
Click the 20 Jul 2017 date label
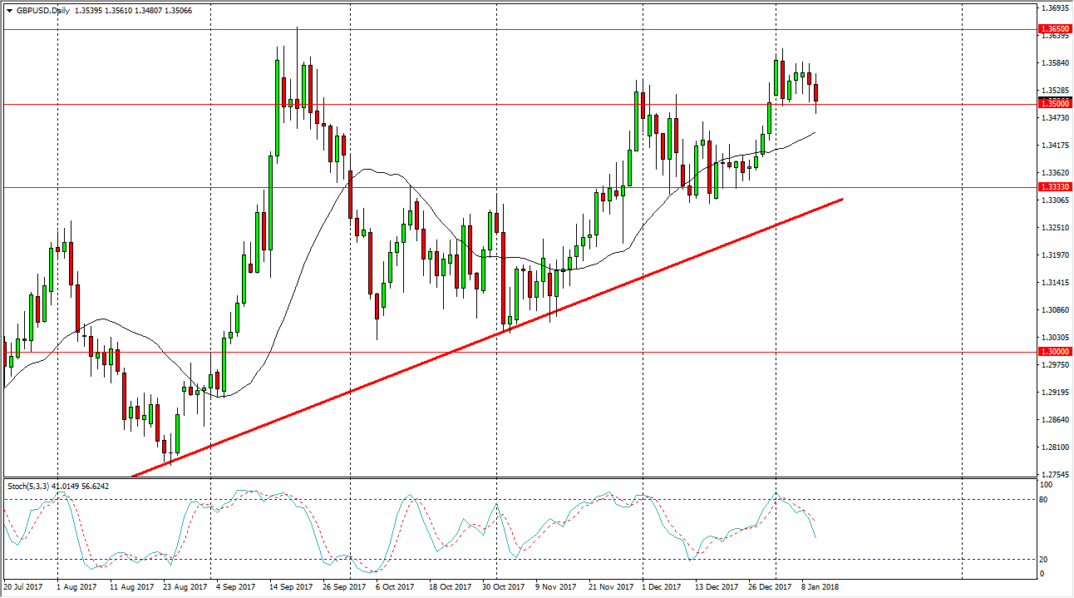(x=25, y=586)
